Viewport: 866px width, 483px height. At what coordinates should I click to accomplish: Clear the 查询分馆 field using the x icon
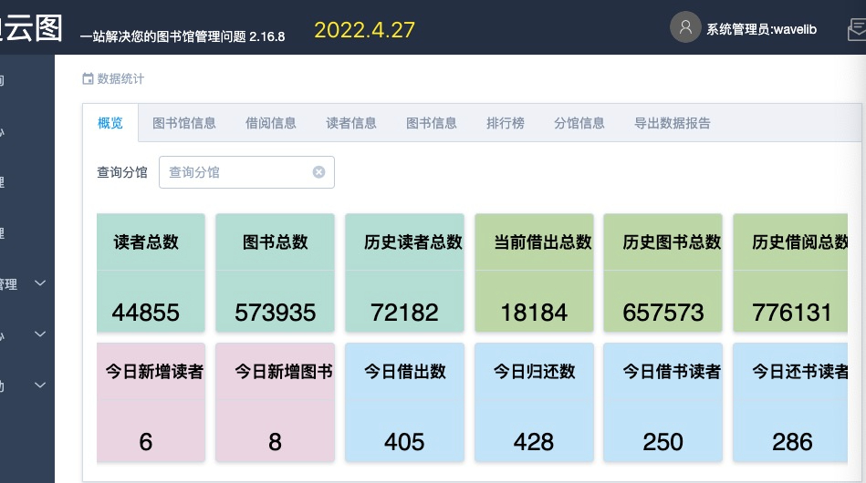pos(318,172)
